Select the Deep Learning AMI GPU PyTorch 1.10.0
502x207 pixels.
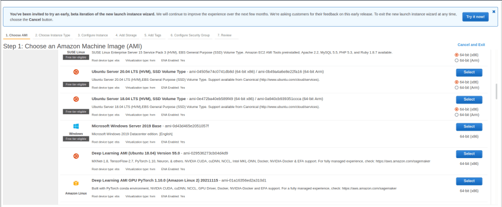click(x=469, y=181)
